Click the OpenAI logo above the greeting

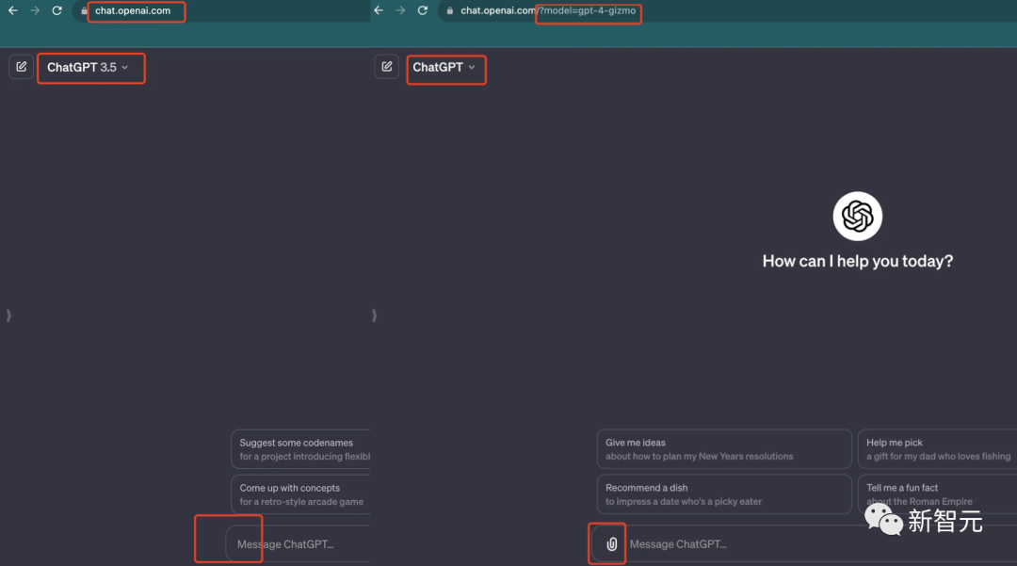[x=857, y=217]
